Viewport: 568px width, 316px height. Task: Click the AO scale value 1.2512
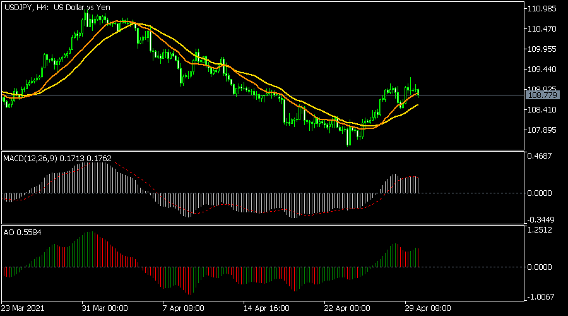pos(541,230)
